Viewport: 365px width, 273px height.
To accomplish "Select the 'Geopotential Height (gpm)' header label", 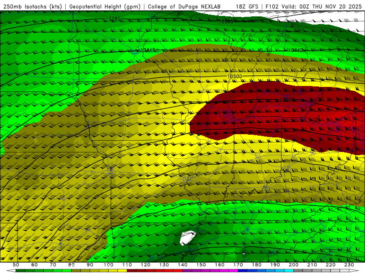I will click(x=105, y=6).
